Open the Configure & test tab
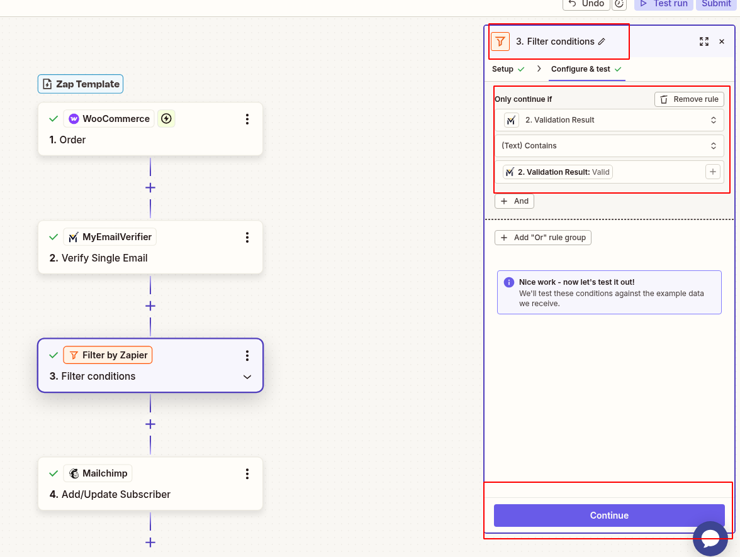This screenshot has width=740, height=557. point(580,69)
